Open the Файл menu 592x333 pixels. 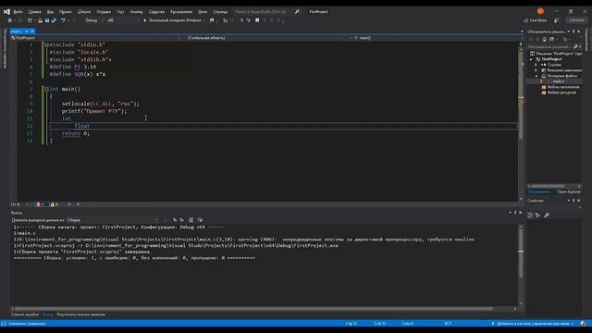pyautogui.click(x=18, y=12)
